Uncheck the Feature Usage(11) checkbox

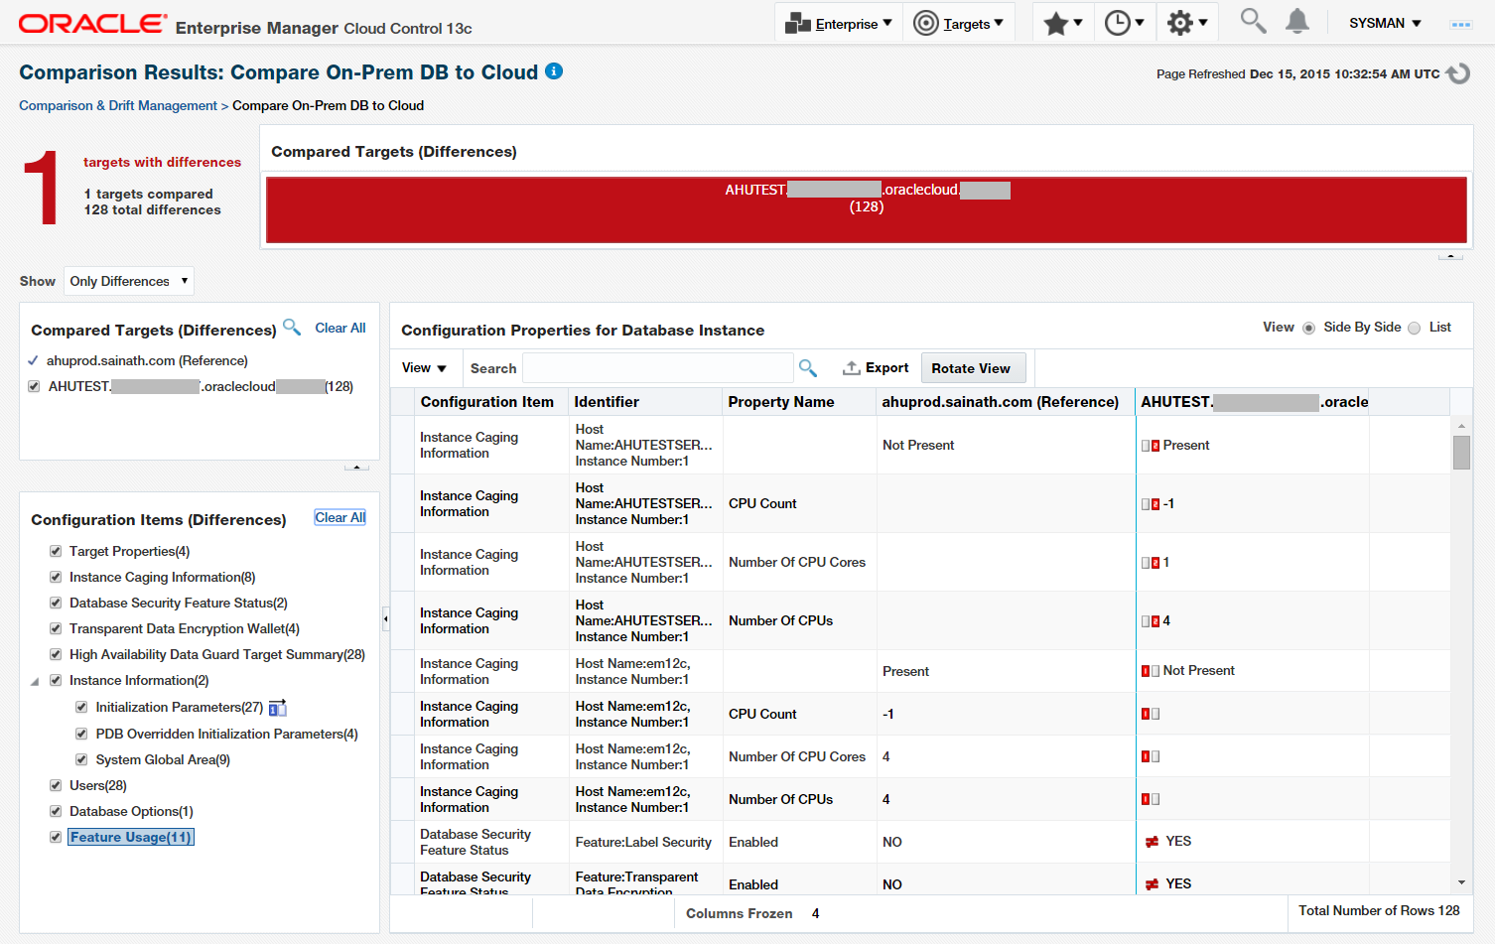point(56,838)
